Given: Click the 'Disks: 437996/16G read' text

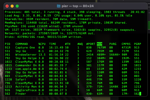Looking at the screenshot, I should tap(24, 37).
